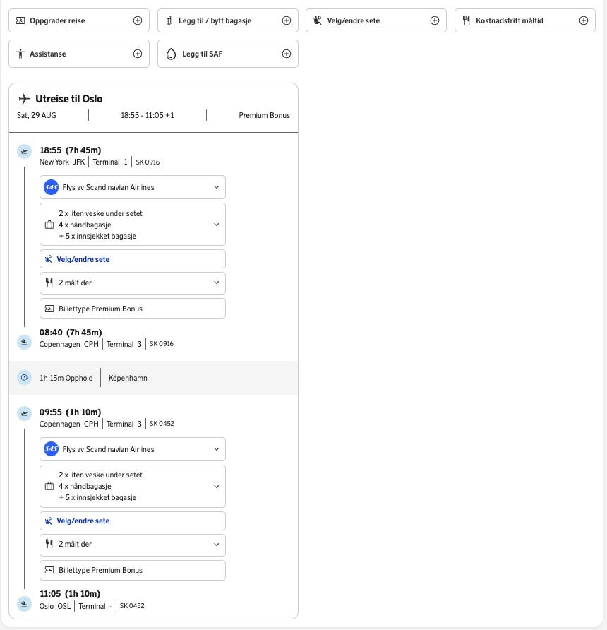This screenshot has width=607, height=630.
Task: Click Premium Bonus label in trip header
Action: [264, 115]
